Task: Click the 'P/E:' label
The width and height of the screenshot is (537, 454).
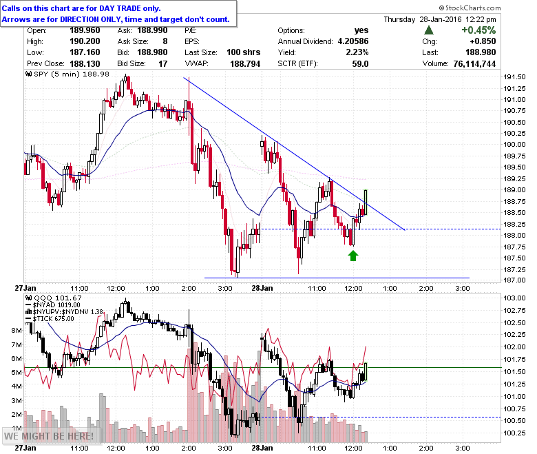Action: pyautogui.click(x=191, y=30)
